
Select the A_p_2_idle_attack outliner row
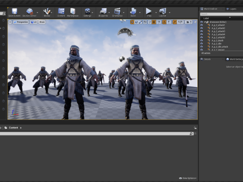222,47
